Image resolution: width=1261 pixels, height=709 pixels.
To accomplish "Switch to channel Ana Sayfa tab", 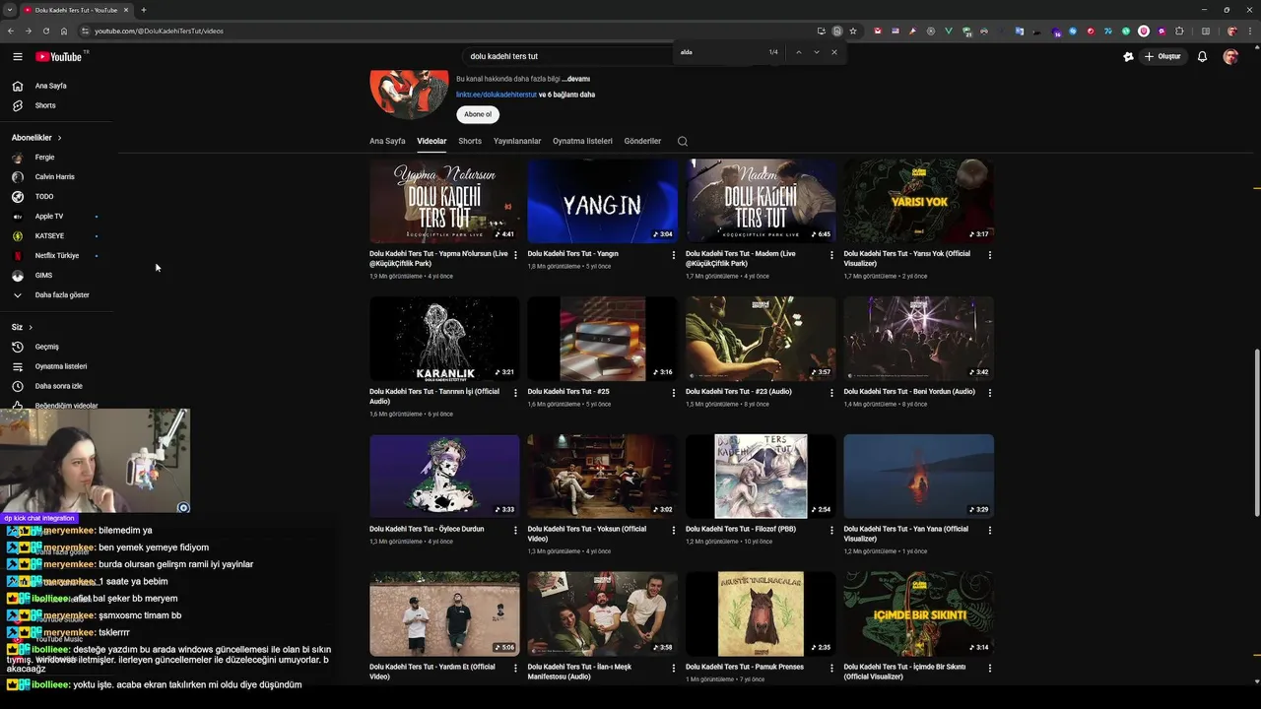I will point(387,141).
